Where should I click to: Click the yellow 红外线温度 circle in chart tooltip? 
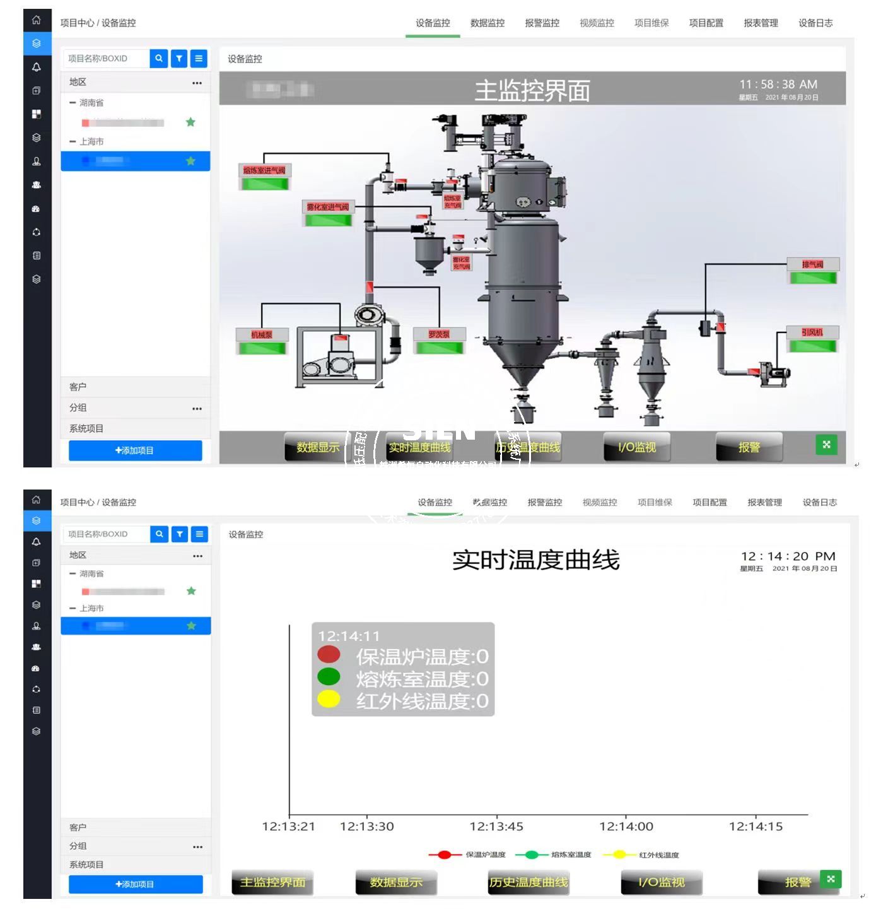[329, 699]
